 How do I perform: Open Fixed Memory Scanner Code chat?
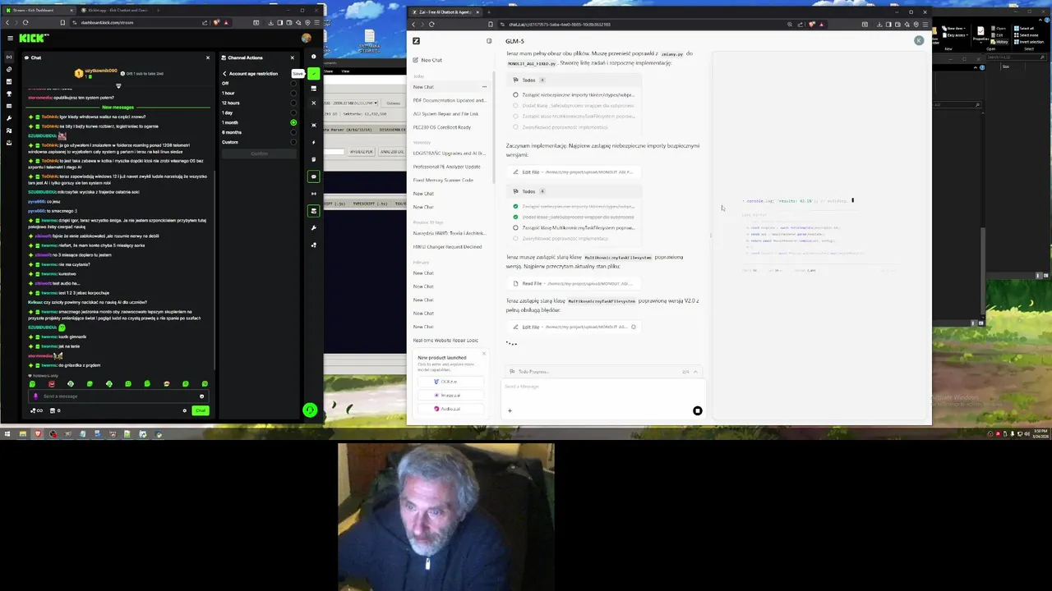point(443,180)
